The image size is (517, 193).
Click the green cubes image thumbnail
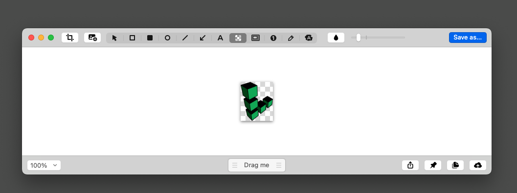click(x=257, y=101)
